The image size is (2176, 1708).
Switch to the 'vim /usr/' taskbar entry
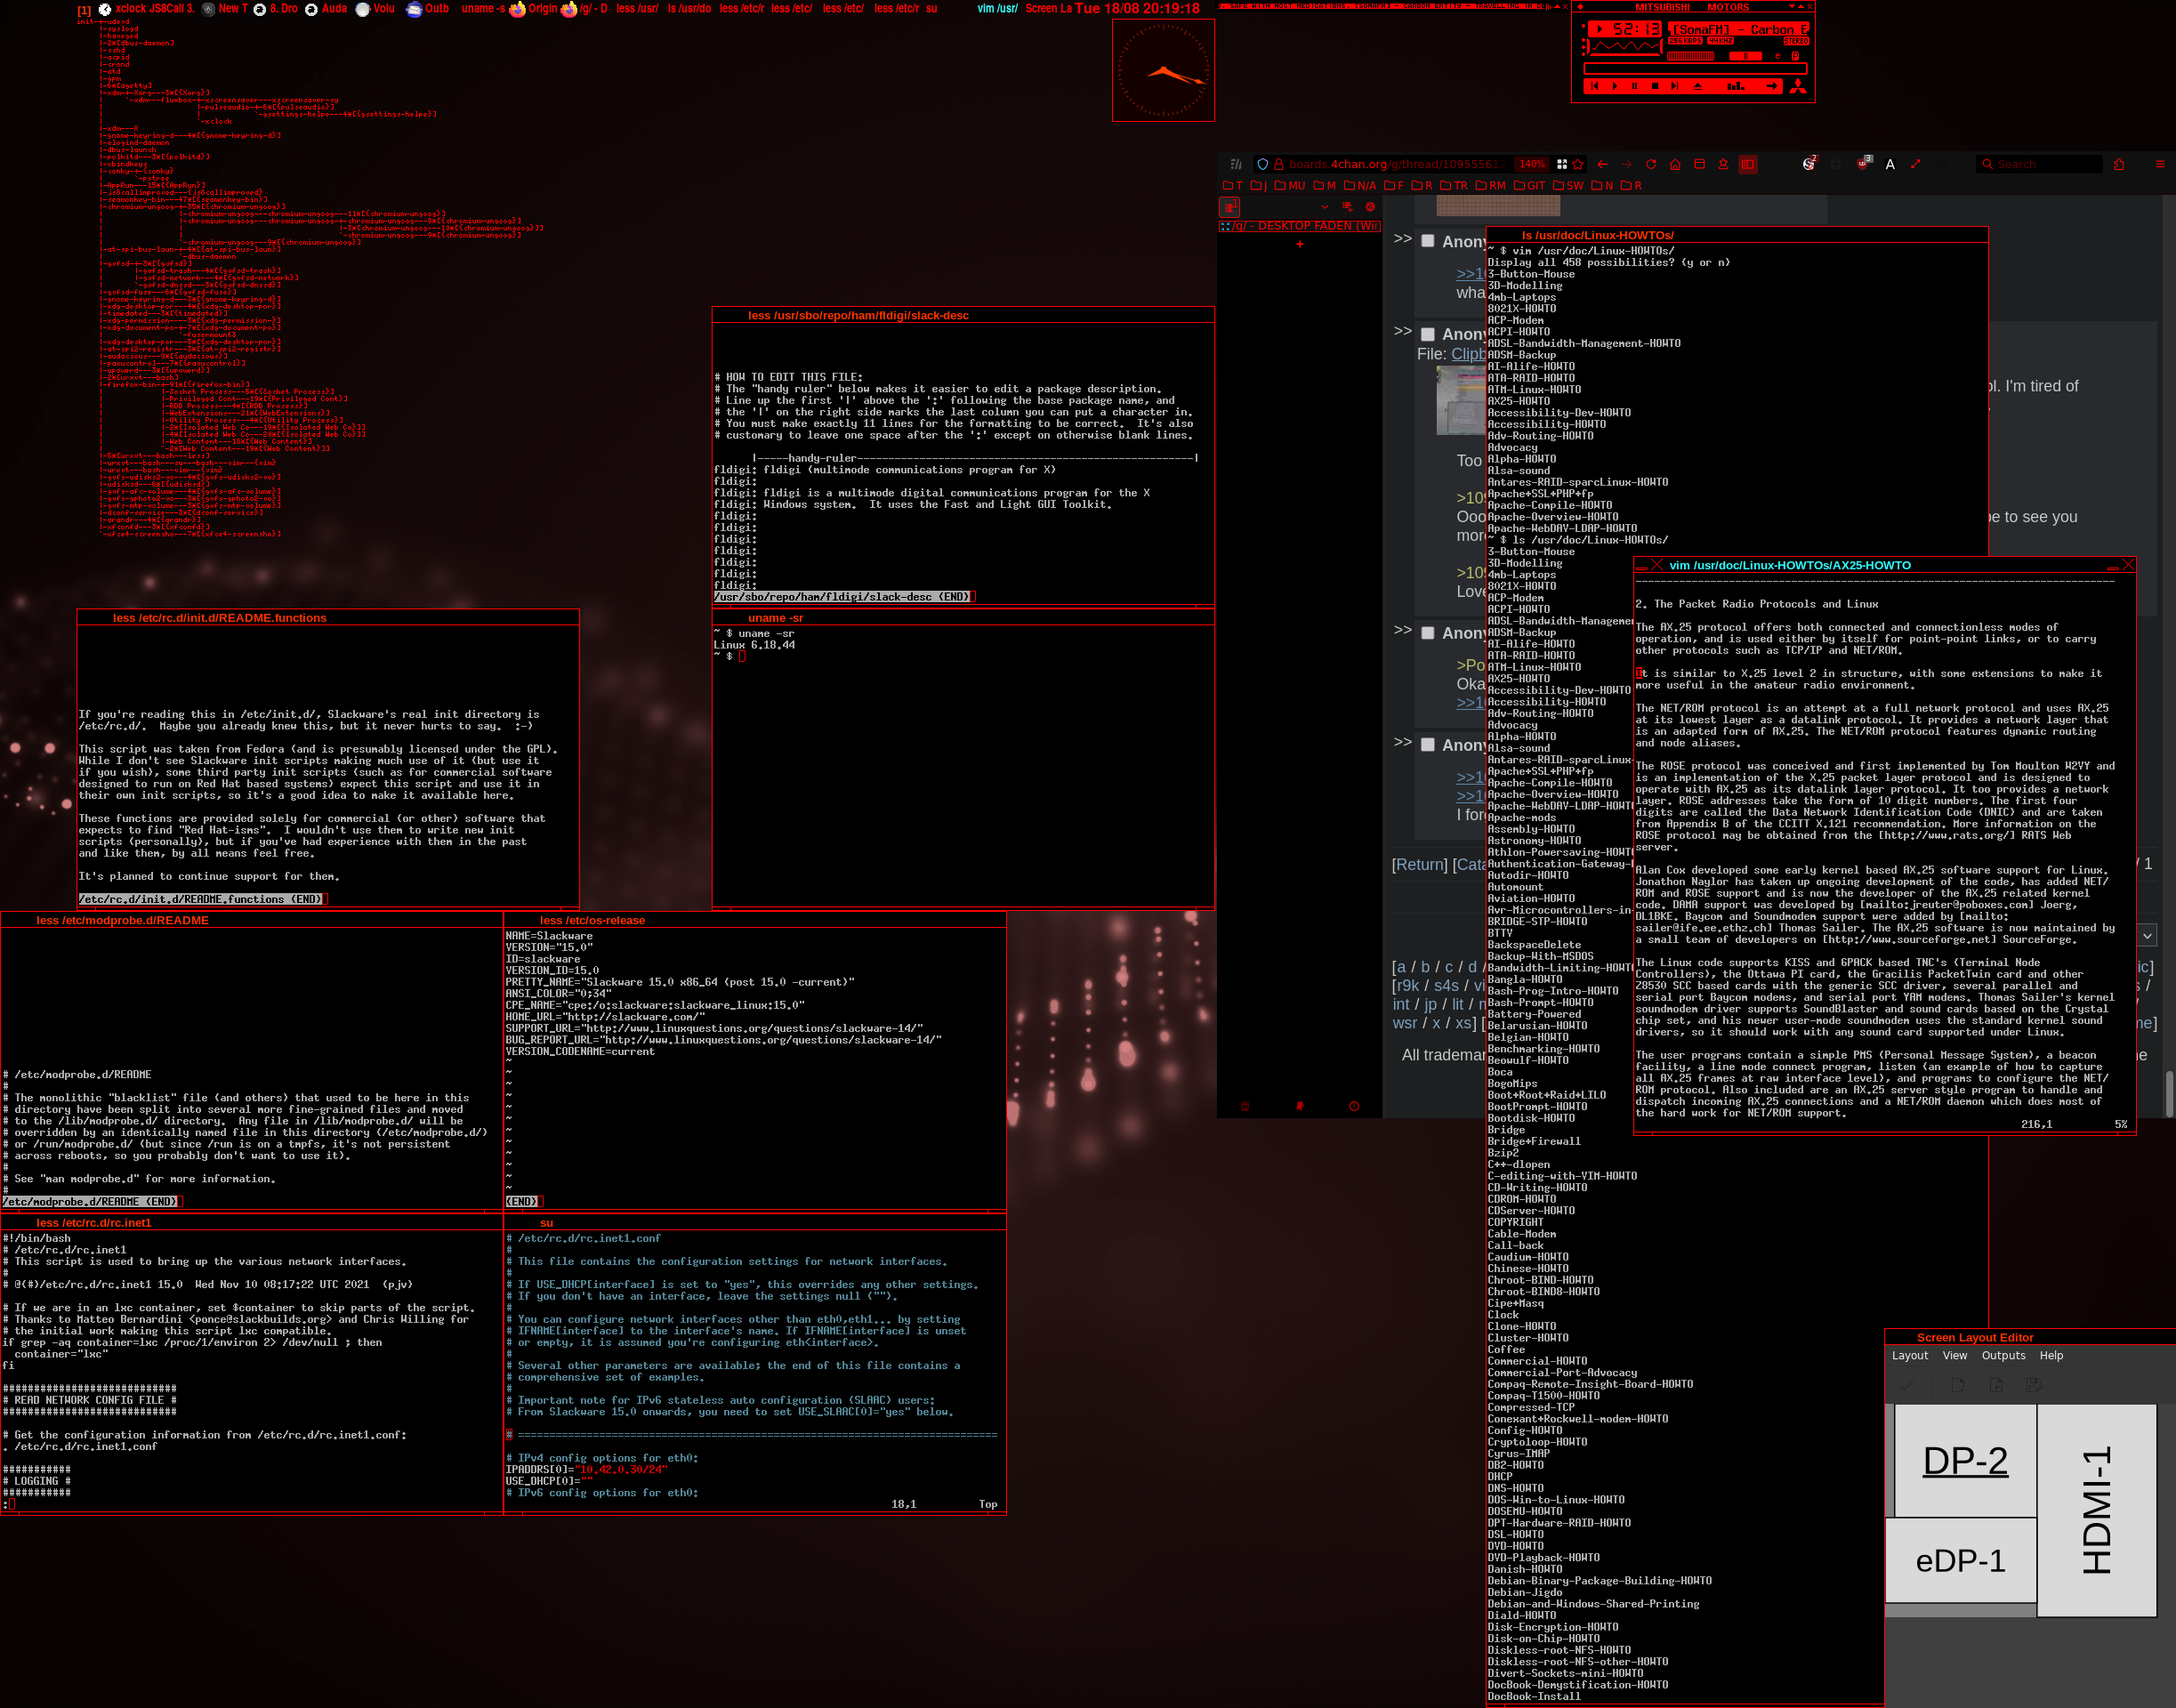[x=997, y=8]
